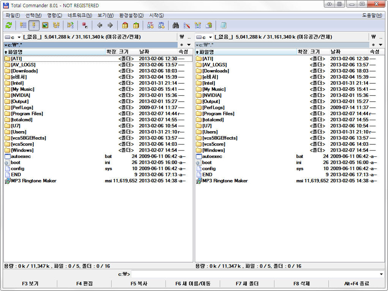Open right panel drive c dropdown
This screenshot has height=291, width=388.
pyautogui.click(x=204, y=37)
